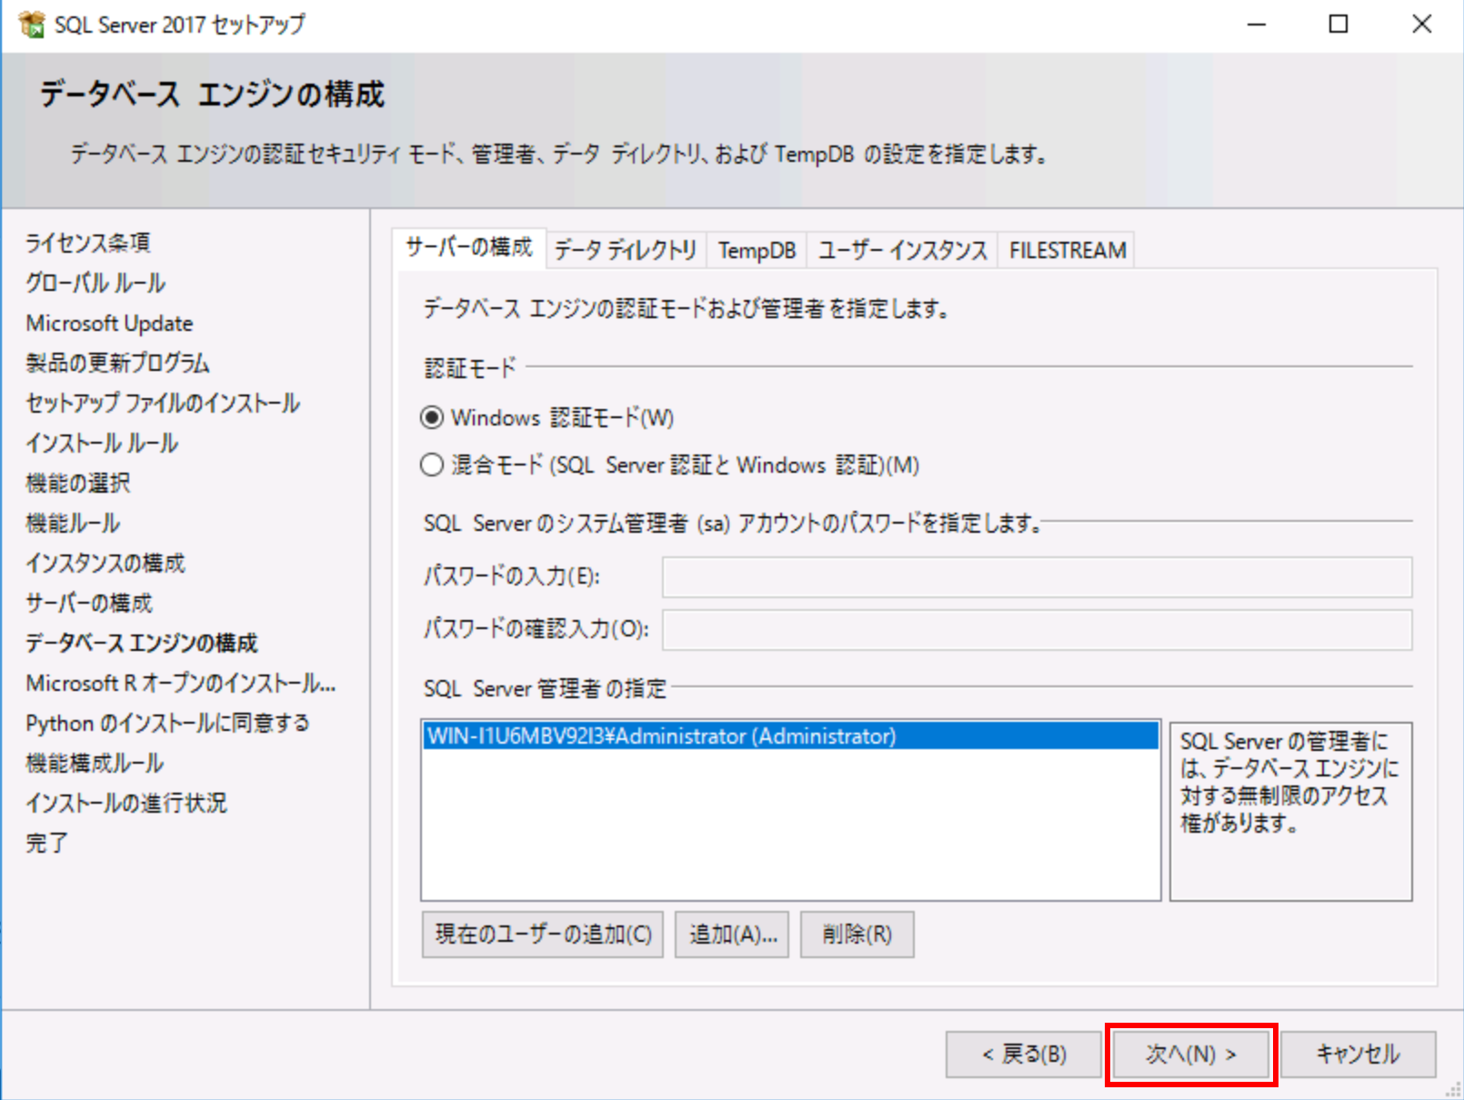The image size is (1464, 1100).
Task: Click データベース エンジンの構成 step in sidebar
Action: click(x=142, y=643)
